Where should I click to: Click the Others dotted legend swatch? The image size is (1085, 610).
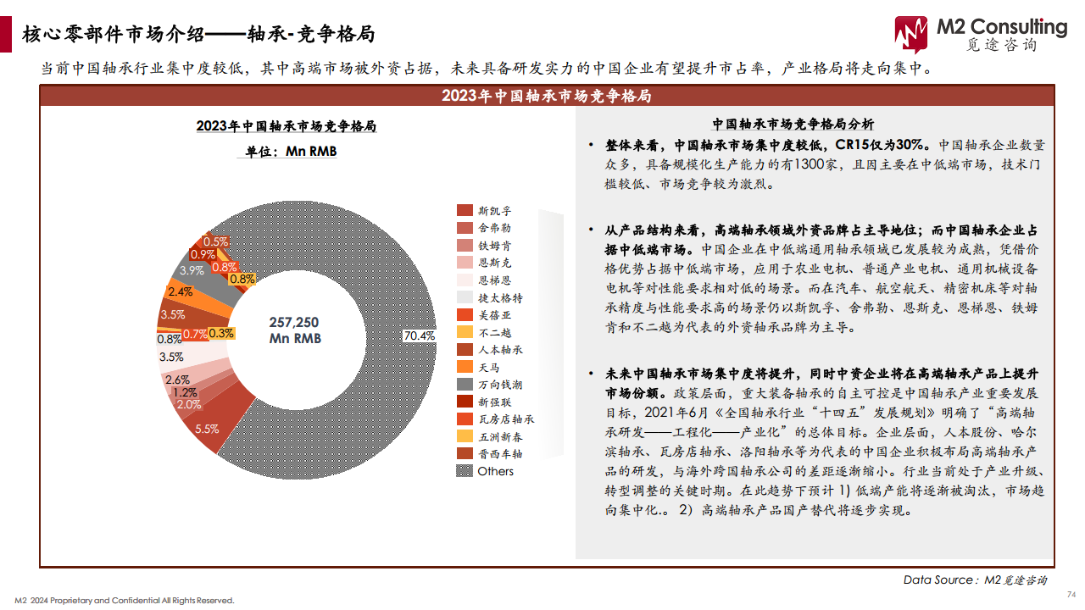tap(465, 471)
